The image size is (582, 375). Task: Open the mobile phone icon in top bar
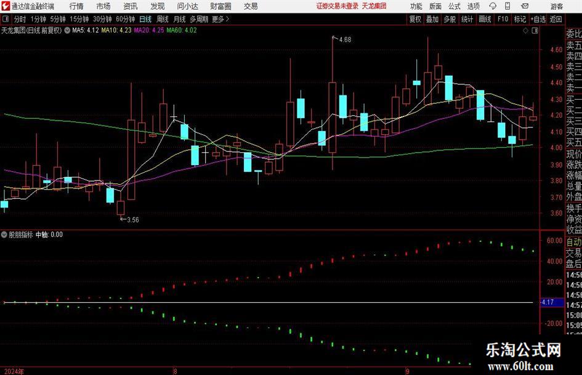(x=507, y=6)
